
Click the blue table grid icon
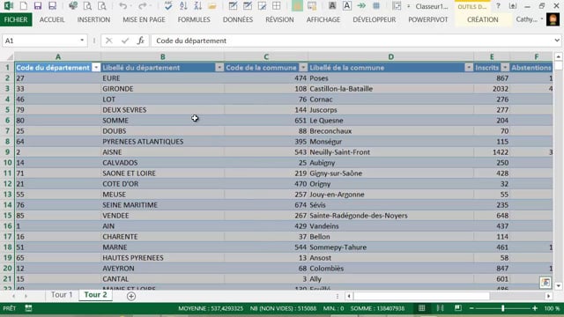[x=376, y=6]
